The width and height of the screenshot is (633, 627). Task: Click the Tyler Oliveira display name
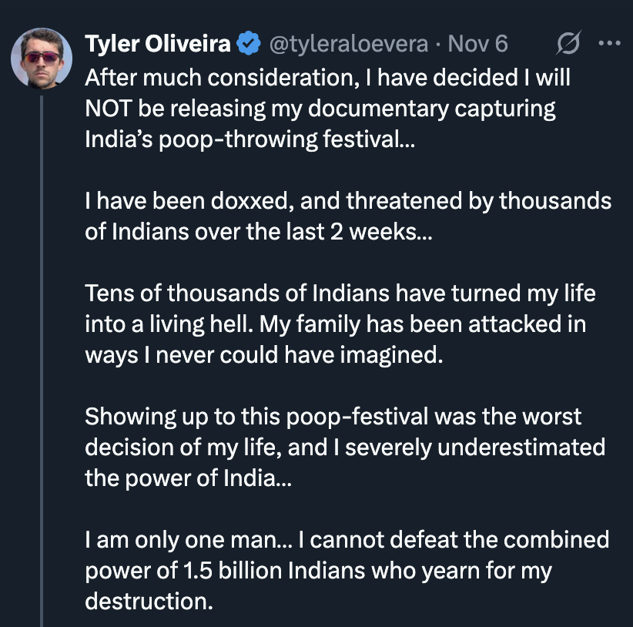point(157,44)
